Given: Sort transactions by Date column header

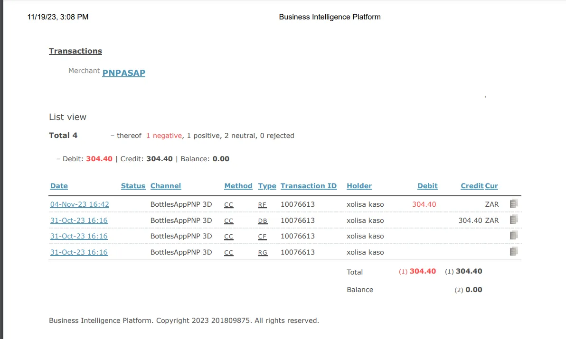Looking at the screenshot, I should [x=59, y=186].
